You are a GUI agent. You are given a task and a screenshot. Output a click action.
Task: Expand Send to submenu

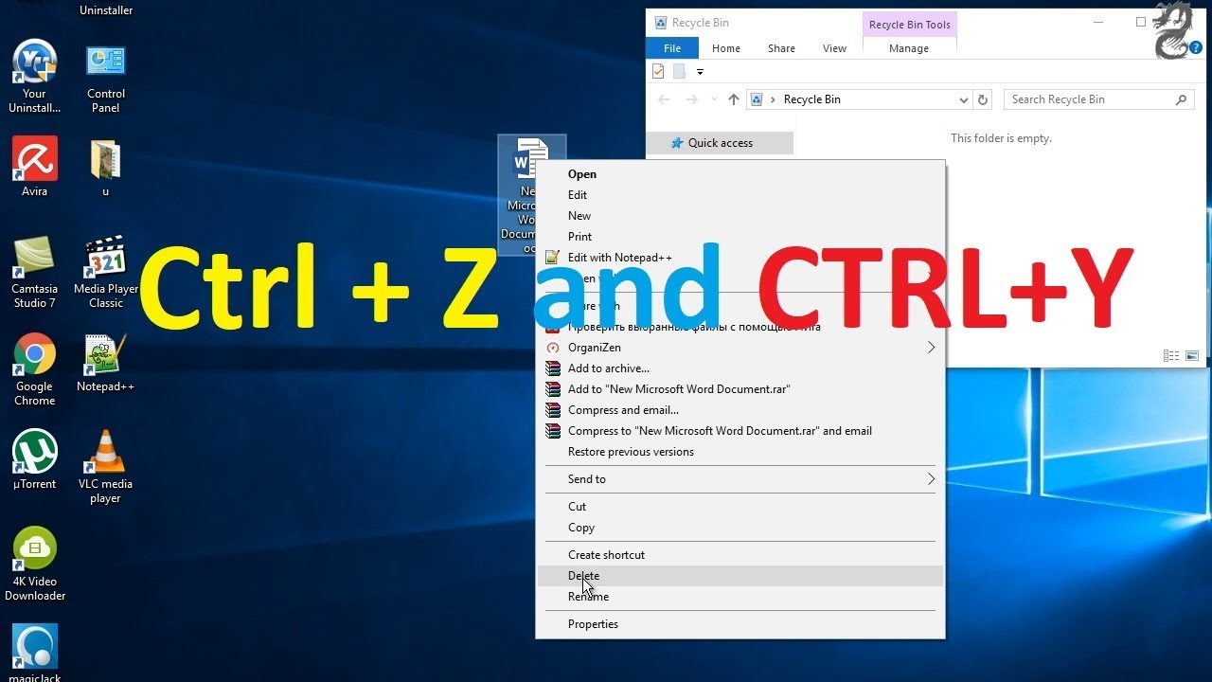(x=740, y=479)
